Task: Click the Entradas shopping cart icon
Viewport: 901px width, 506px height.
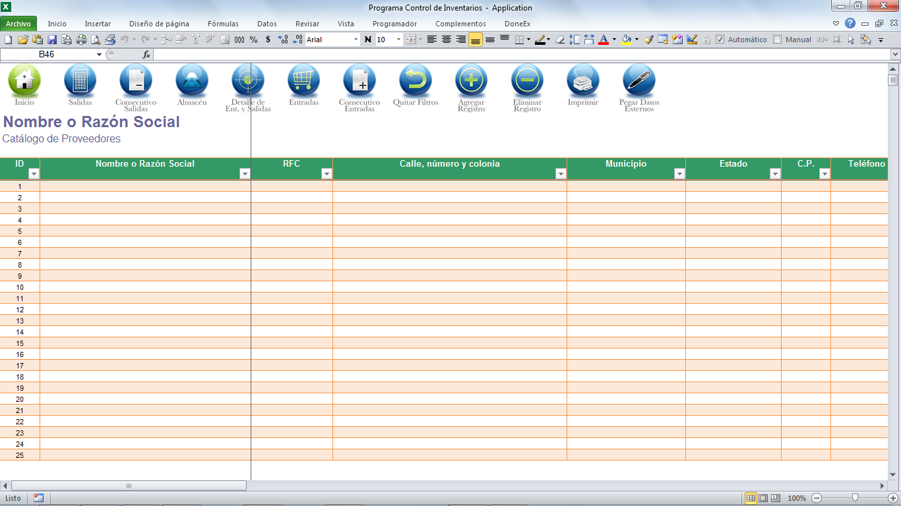Action: tap(303, 80)
